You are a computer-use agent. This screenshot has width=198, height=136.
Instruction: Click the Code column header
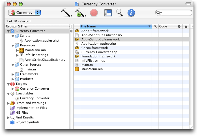167,26
